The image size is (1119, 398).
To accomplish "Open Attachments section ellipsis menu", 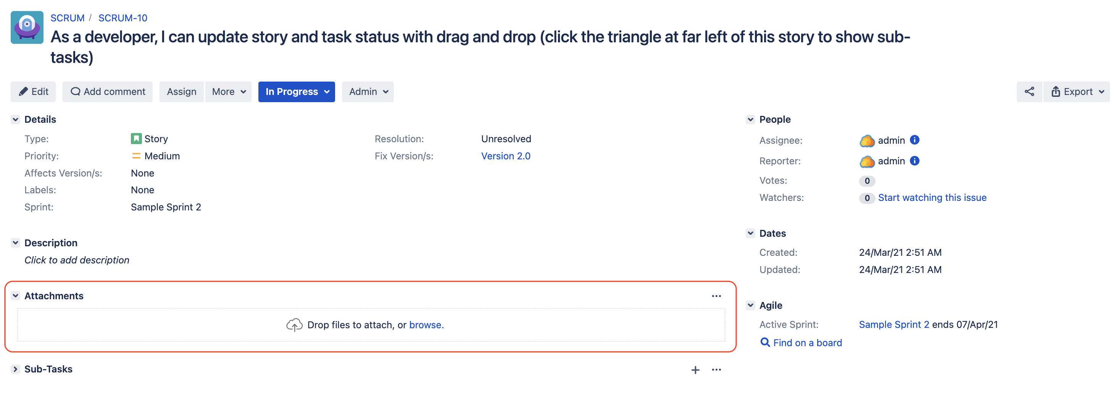I will coord(716,296).
